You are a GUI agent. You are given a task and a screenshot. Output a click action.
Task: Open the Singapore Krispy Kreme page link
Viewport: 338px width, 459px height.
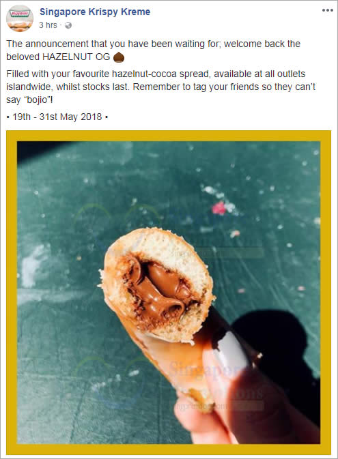95,12
